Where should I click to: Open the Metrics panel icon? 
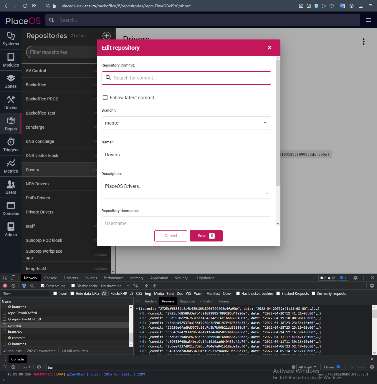coord(11,166)
